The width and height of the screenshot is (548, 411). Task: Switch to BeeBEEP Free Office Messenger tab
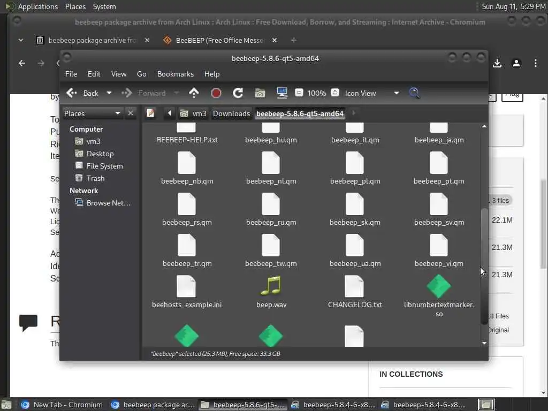(220, 40)
